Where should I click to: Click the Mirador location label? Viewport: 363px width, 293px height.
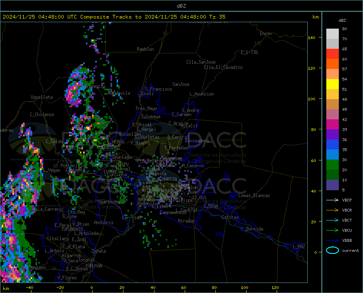[x=186, y=221]
